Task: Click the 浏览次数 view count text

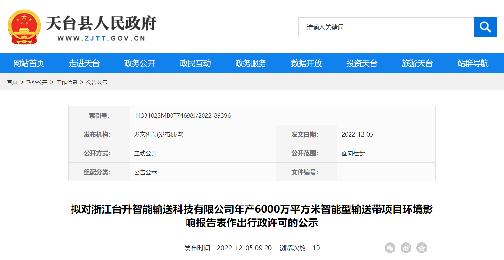Action: [x=300, y=248]
